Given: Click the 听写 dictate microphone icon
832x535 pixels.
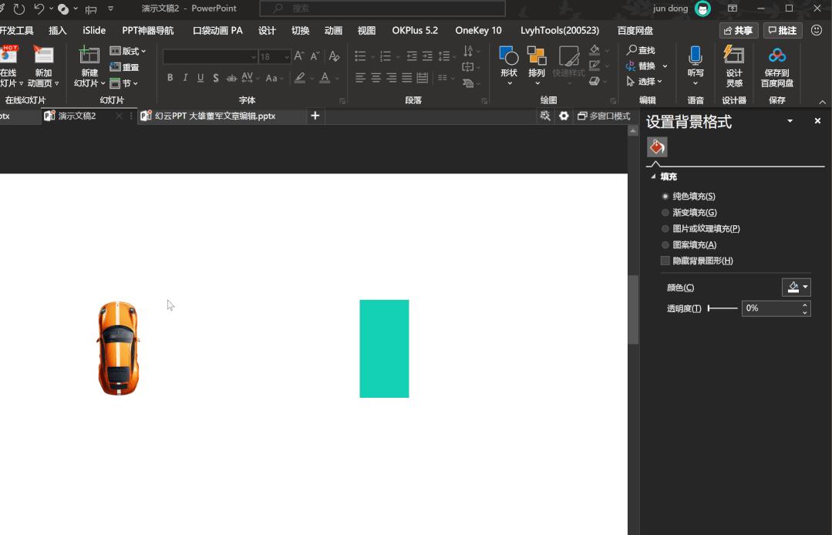Looking at the screenshot, I should [696, 57].
